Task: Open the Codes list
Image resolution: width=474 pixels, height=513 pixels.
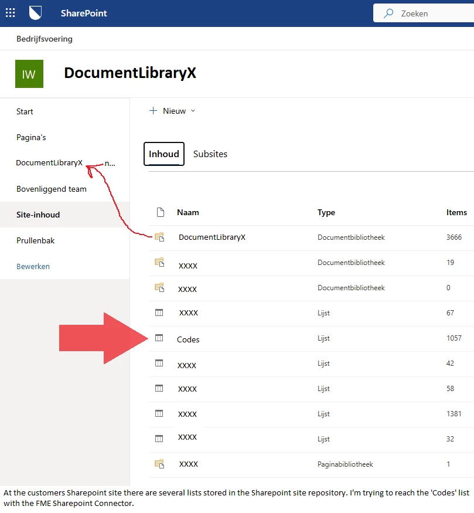Action: pyautogui.click(x=188, y=339)
